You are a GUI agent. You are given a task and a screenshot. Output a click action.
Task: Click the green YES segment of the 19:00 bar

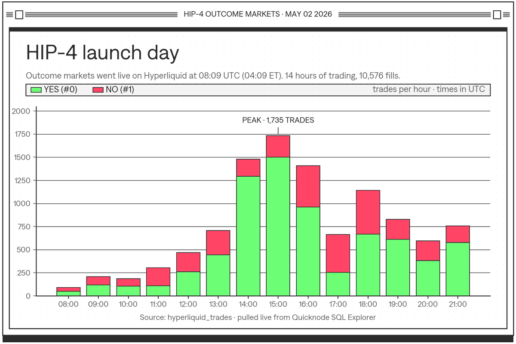coord(398,267)
